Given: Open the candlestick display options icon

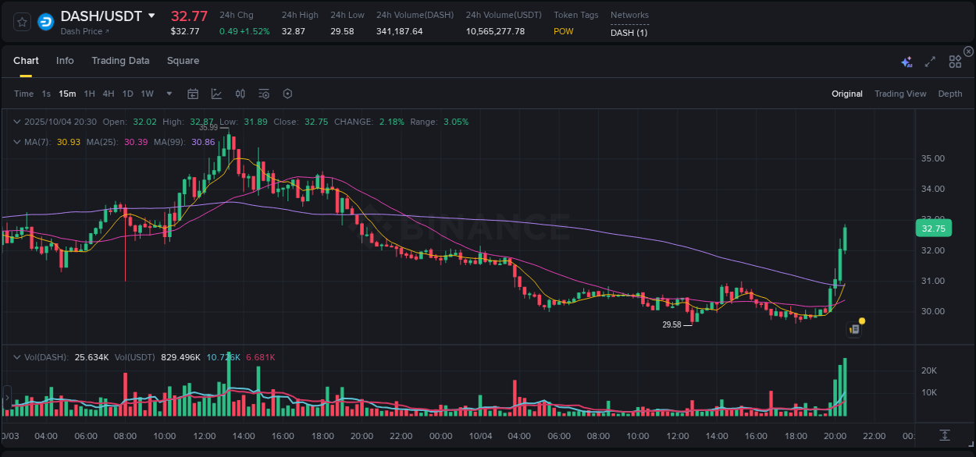Looking at the screenshot, I should (240, 93).
